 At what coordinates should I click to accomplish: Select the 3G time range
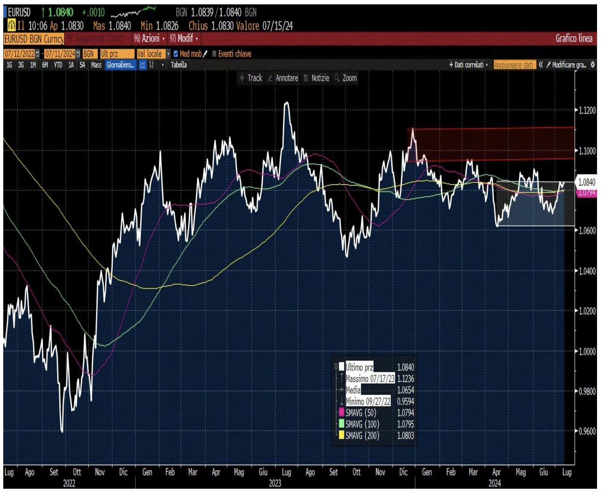(21, 65)
